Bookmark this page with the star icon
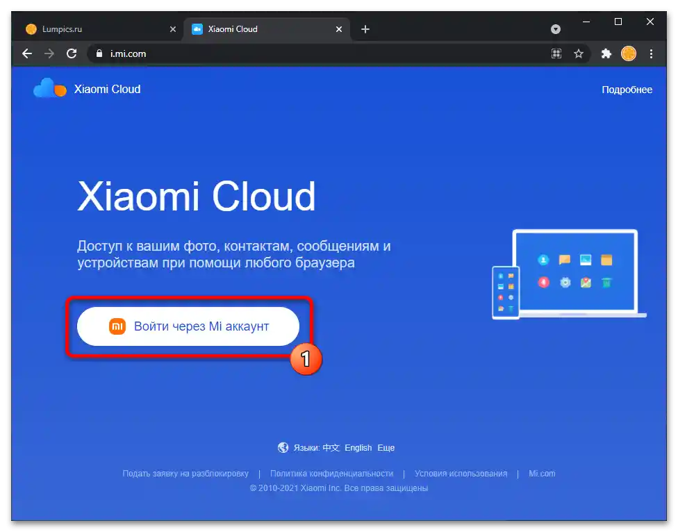 [x=579, y=53]
